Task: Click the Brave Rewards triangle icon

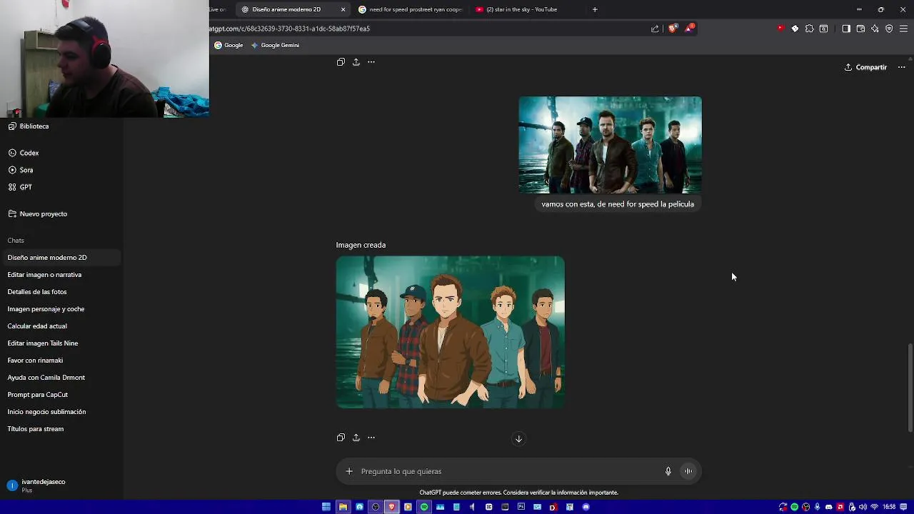Action: click(x=688, y=29)
